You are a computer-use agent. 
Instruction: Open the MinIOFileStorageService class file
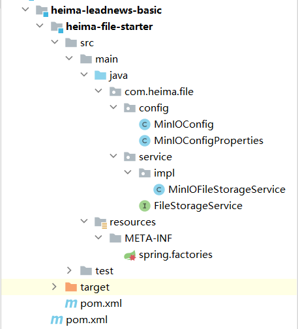(x=227, y=190)
